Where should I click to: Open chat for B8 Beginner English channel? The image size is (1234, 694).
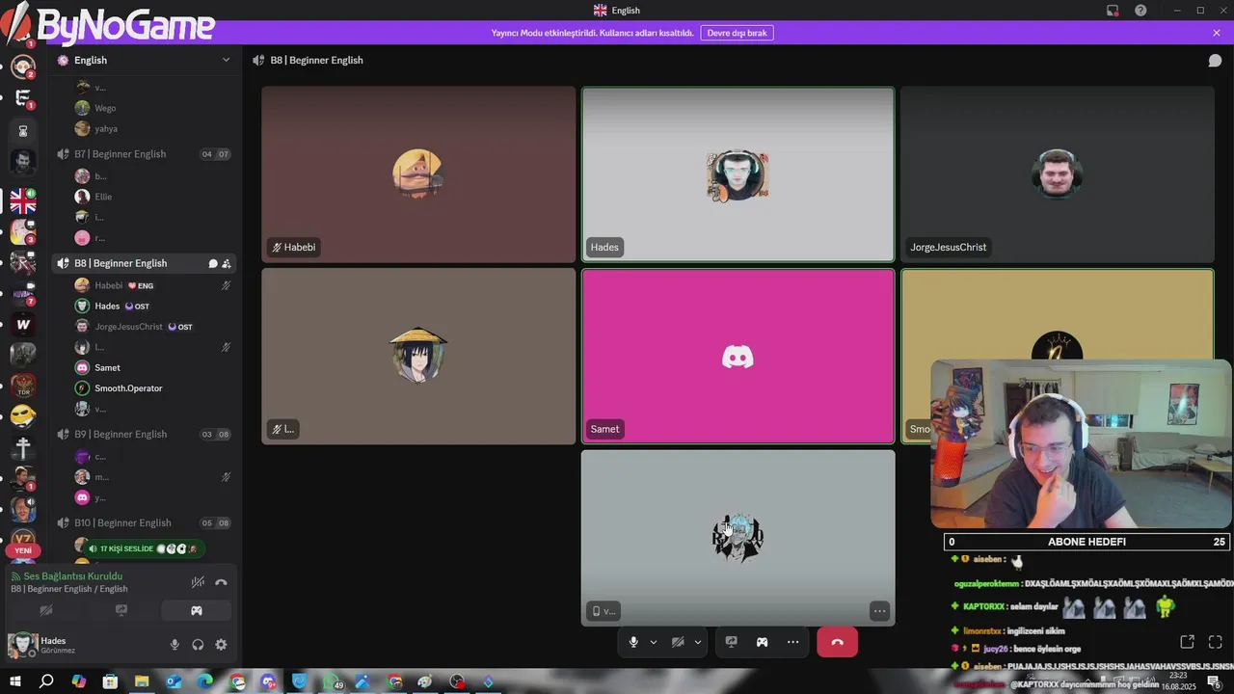213,263
